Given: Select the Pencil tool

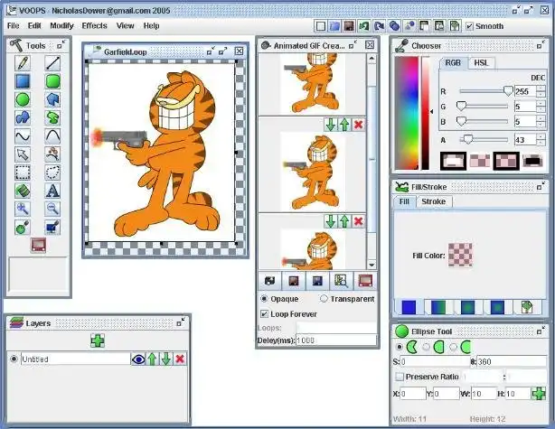Looking at the screenshot, I should click(23, 63).
